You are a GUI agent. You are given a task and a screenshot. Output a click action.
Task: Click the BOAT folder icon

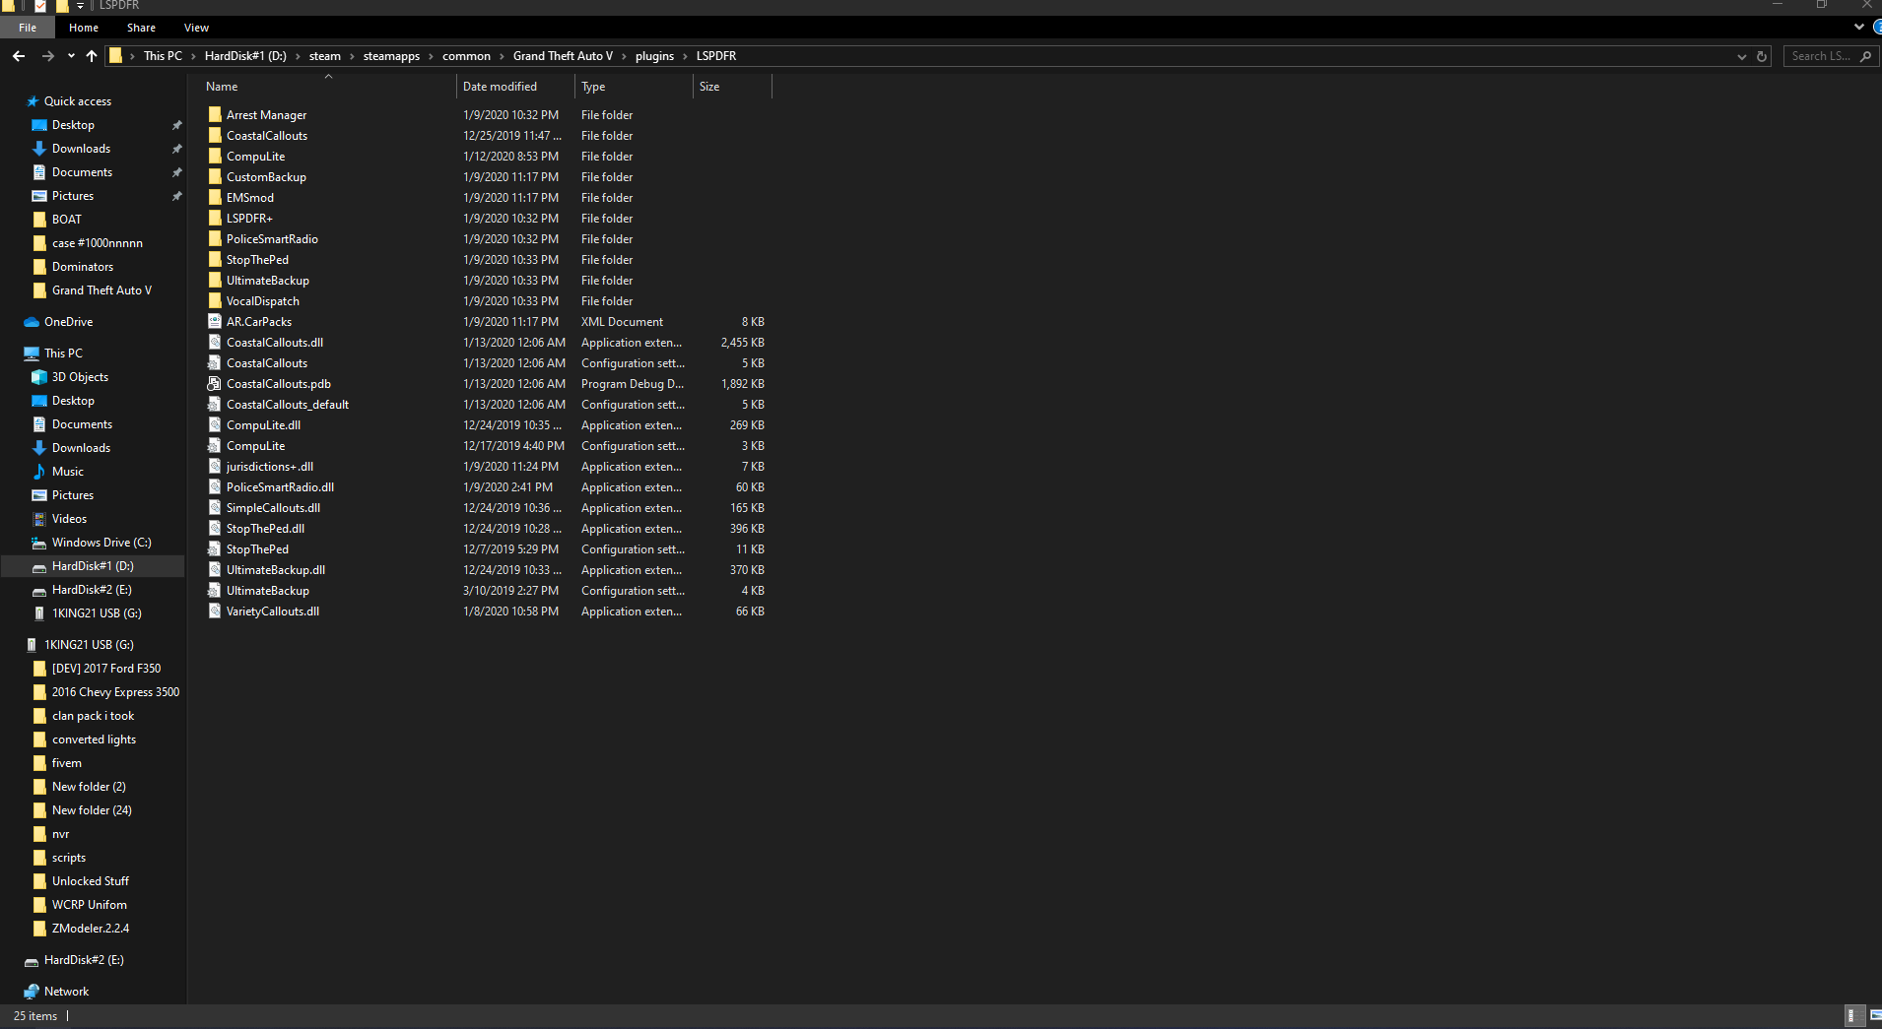(39, 220)
